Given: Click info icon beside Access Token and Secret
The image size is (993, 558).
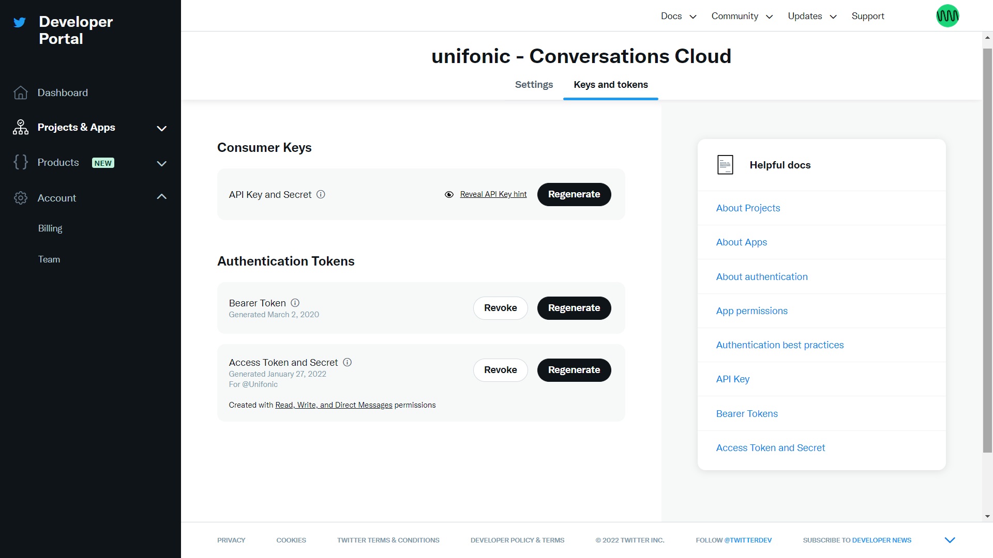Looking at the screenshot, I should tap(348, 362).
